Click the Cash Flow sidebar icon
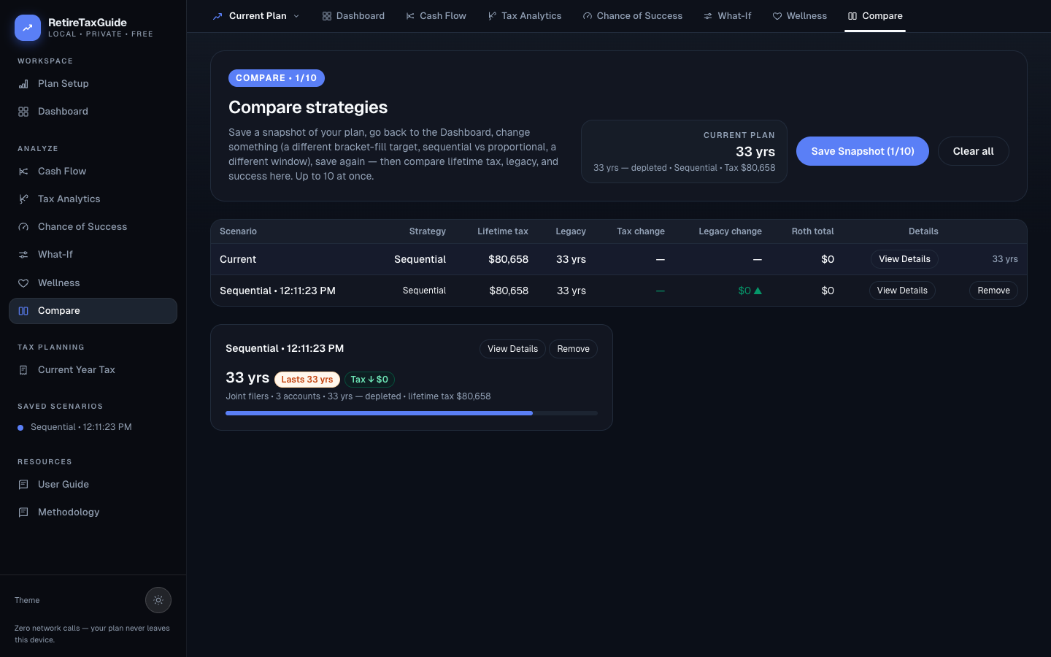The height and width of the screenshot is (657, 1051). (x=23, y=172)
